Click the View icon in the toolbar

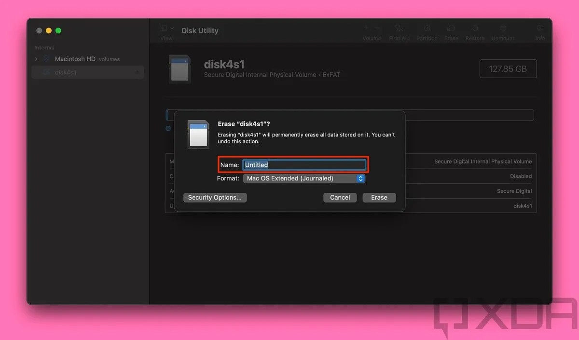click(163, 28)
